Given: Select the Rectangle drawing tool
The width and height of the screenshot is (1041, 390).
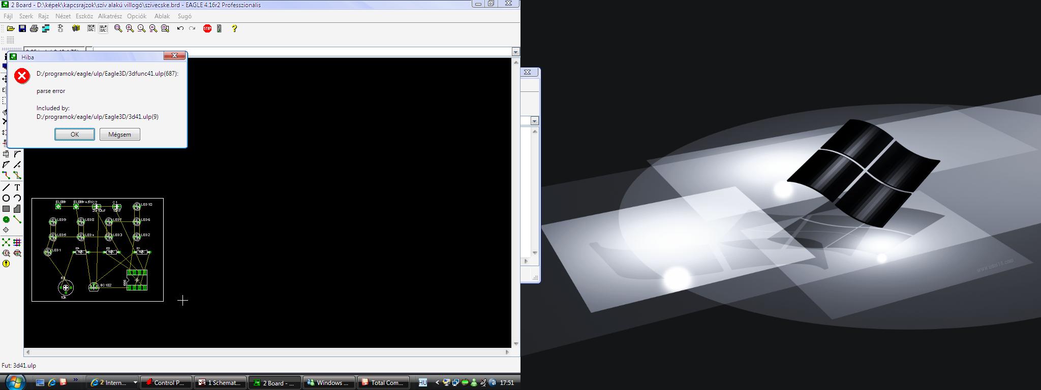Looking at the screenshot, I should click(6, 209).
